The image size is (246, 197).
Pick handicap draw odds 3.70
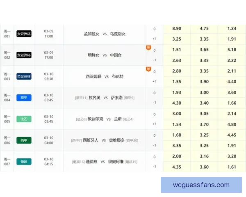click(x=204, y=124)
